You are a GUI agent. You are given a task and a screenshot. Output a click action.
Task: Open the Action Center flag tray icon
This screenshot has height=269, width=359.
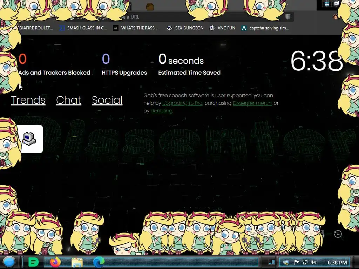pos(296,262)
